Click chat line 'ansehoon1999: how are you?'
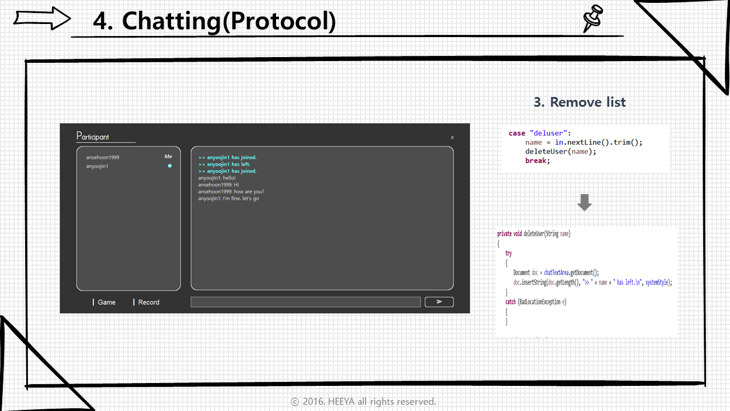Viewport: 730px width, 411px height. (231, 192)
